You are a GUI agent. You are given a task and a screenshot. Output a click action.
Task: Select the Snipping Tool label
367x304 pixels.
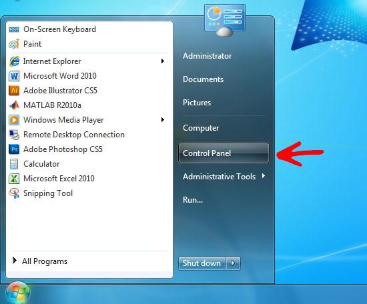48,193
